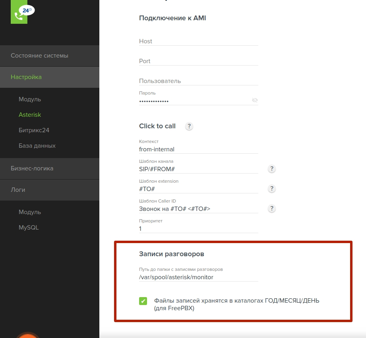Open help for Шаблон extension field
This screenshot has height=338, width=366.
tap(272, 189)
